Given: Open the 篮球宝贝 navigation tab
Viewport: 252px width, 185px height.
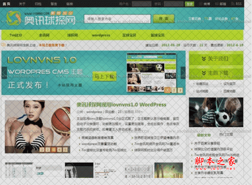Looking at the screenshot, I should 157,35.
